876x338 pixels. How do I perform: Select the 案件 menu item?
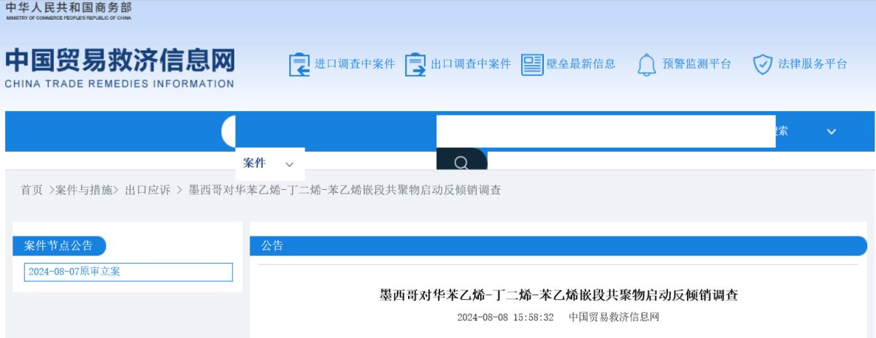coord(255,164)
